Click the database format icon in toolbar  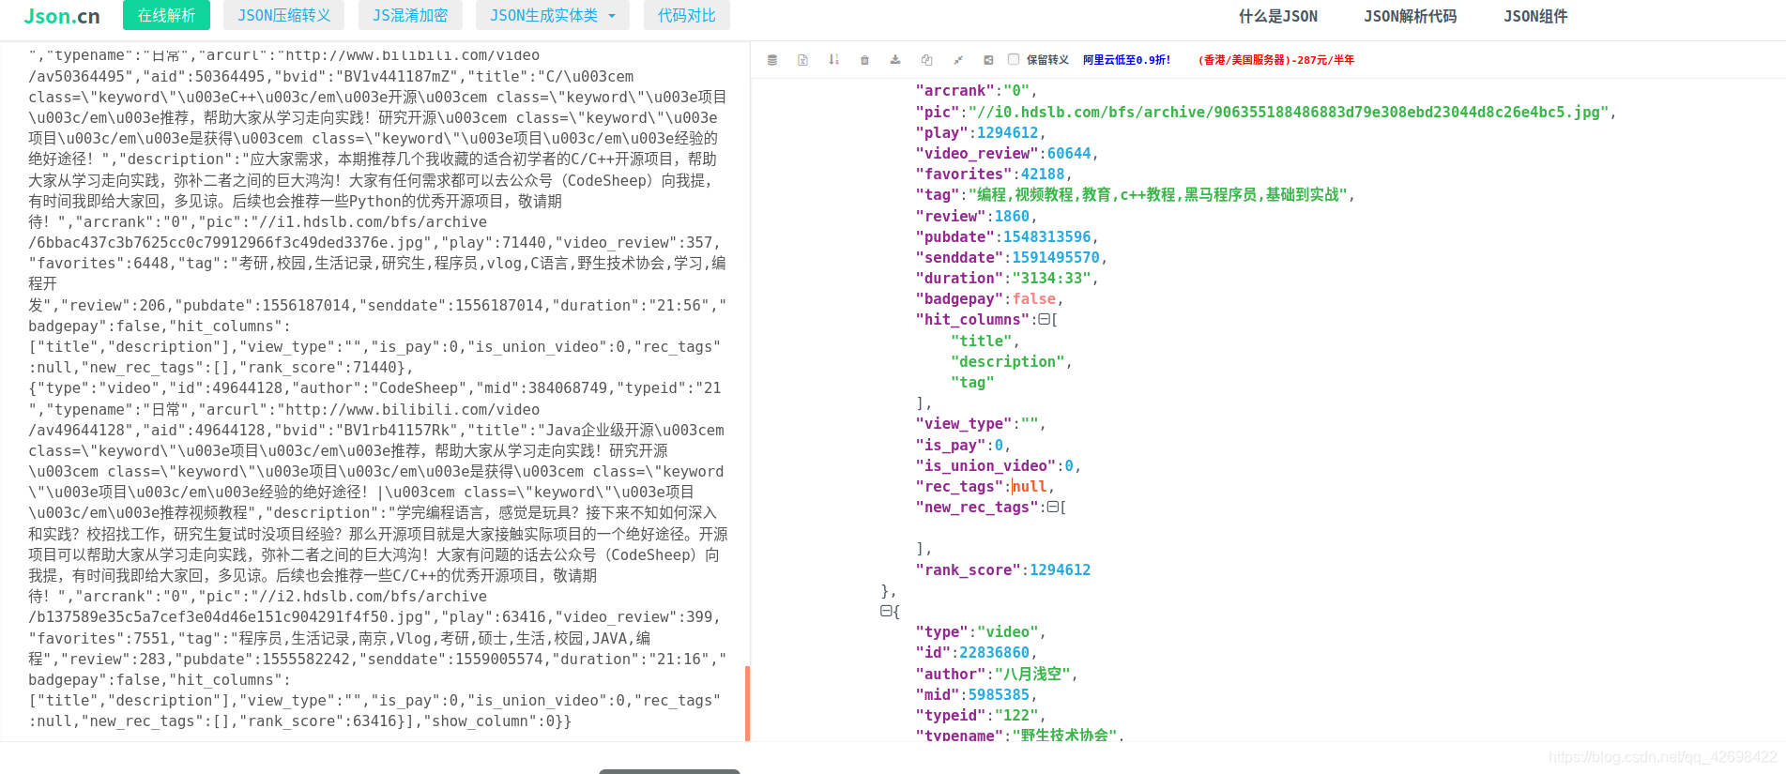click(772, 60)
